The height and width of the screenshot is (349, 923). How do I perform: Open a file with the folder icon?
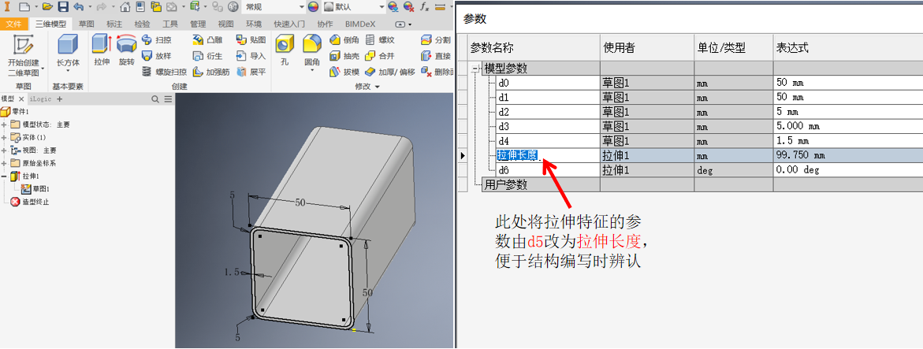pos(47,7)
